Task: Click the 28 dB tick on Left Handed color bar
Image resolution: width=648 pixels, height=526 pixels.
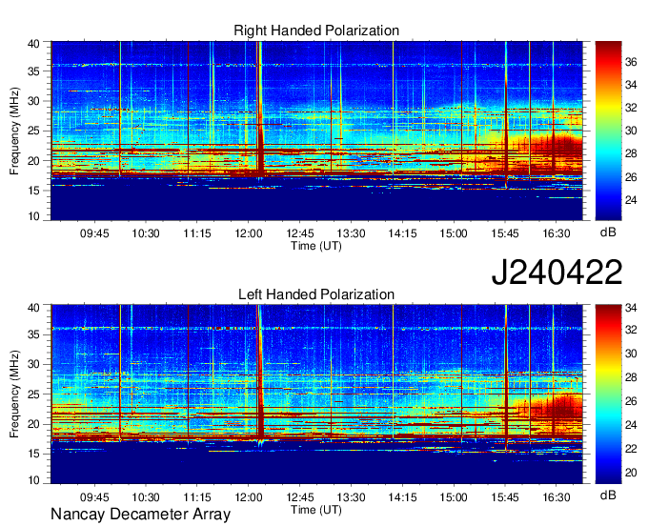Action: [x=631, y=377]
